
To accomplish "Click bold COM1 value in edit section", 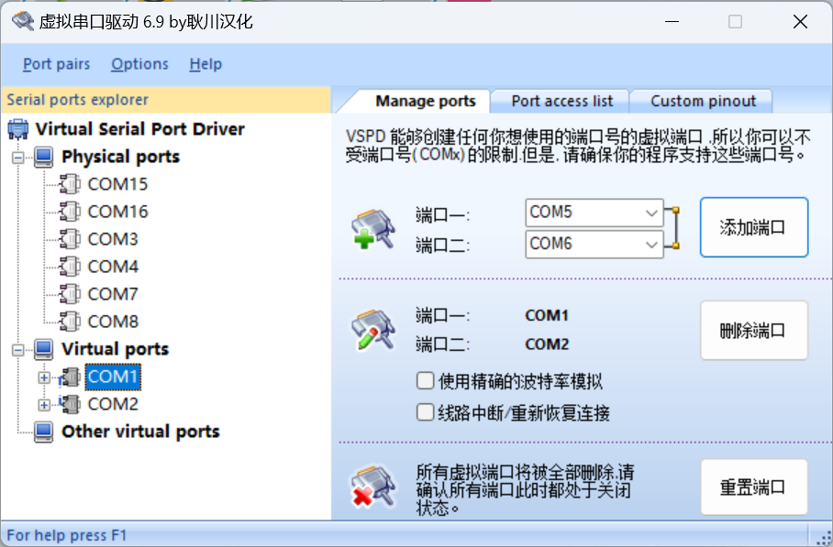I will (547, 316).
